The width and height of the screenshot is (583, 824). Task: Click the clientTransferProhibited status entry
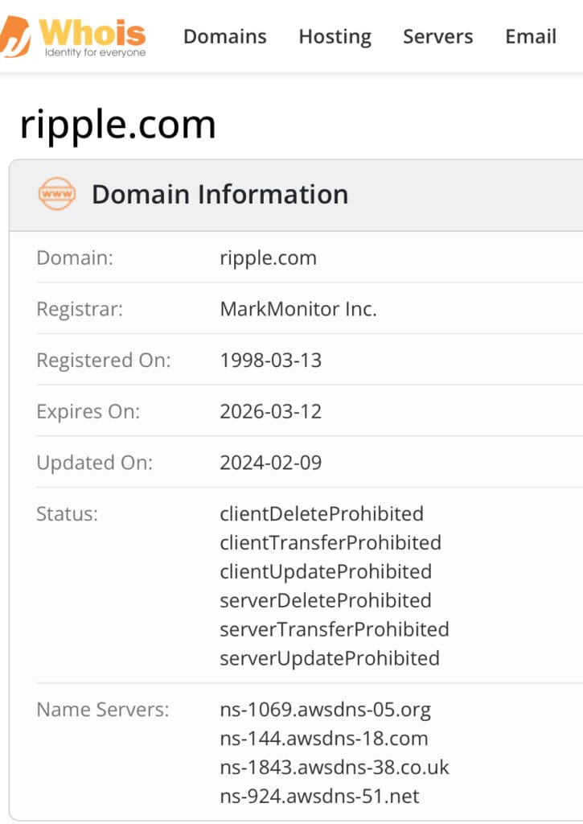pyautogui.click(x=331, y=543)
